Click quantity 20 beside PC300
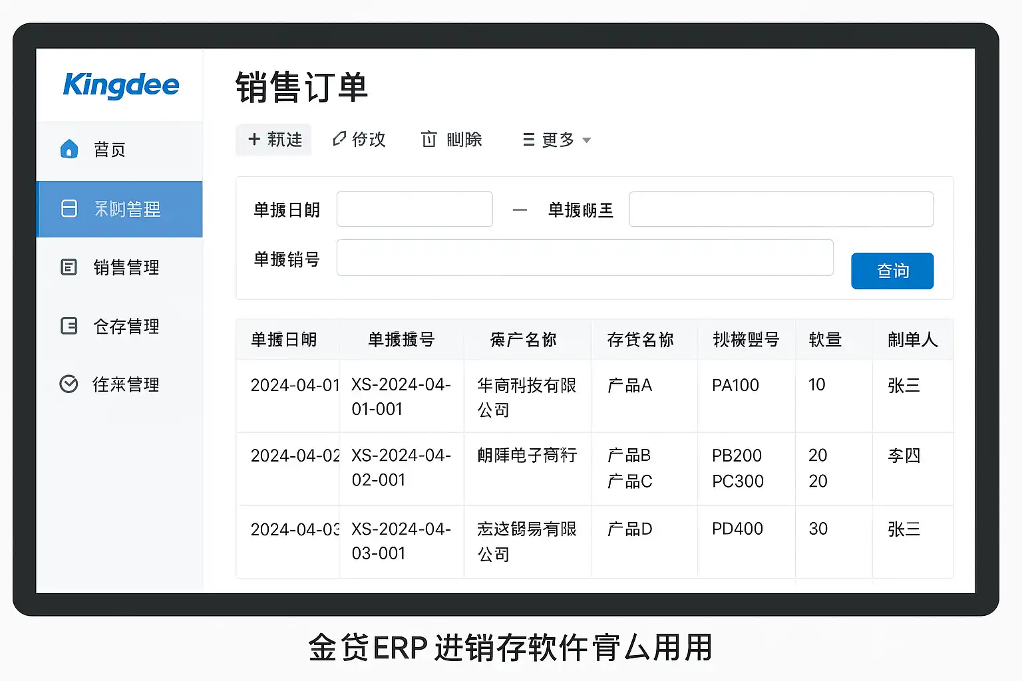1022x681 pixels. click(818, 481)
